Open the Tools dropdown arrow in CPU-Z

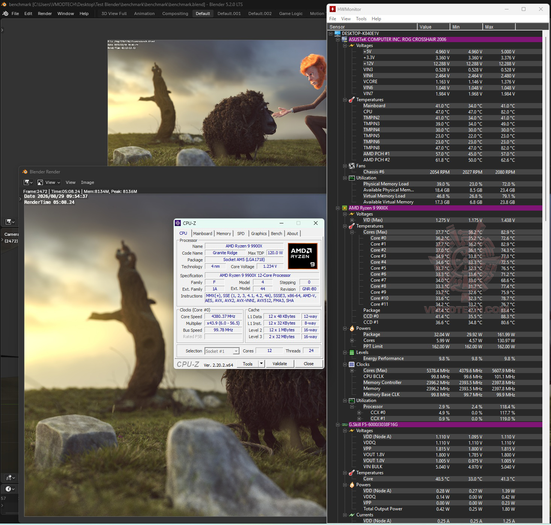coord(262,364)
